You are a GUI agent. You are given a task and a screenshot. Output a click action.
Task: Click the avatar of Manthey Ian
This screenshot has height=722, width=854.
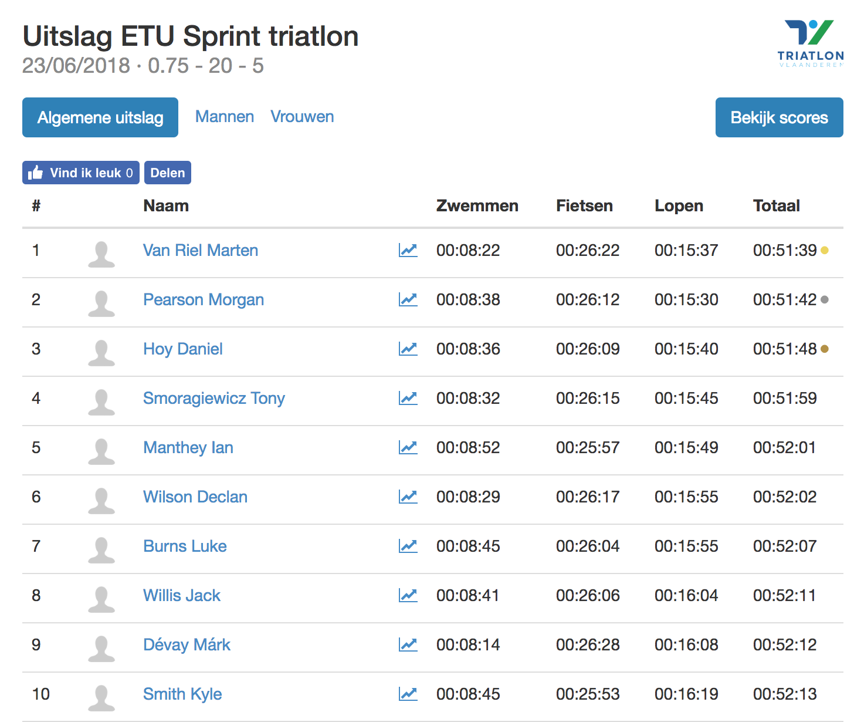pos(101,451)
